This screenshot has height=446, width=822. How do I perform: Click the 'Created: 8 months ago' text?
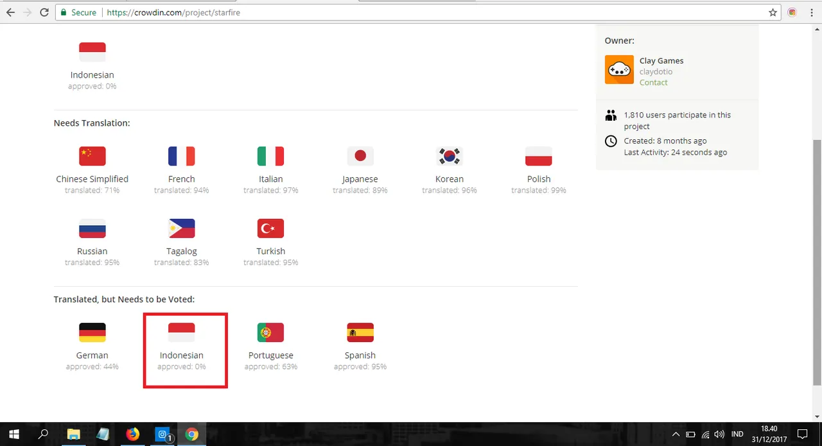click(x=665, y=141)
